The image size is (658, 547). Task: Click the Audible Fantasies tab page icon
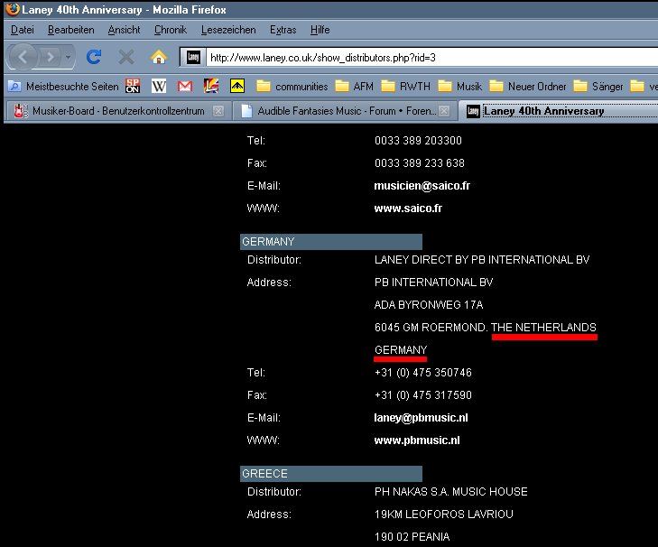(x=246, y=111)
